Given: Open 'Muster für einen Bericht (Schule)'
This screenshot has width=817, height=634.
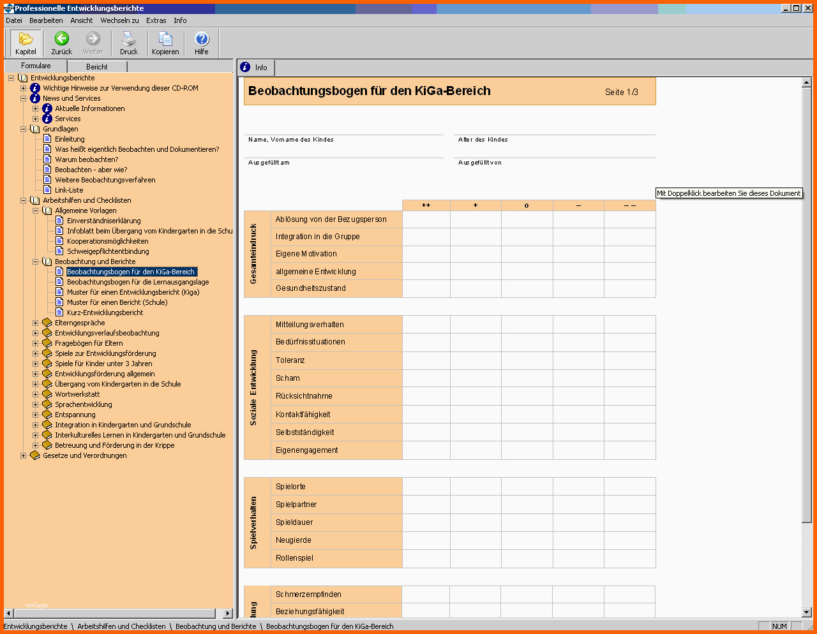Looking at the screenshot, I should [117, 302].
